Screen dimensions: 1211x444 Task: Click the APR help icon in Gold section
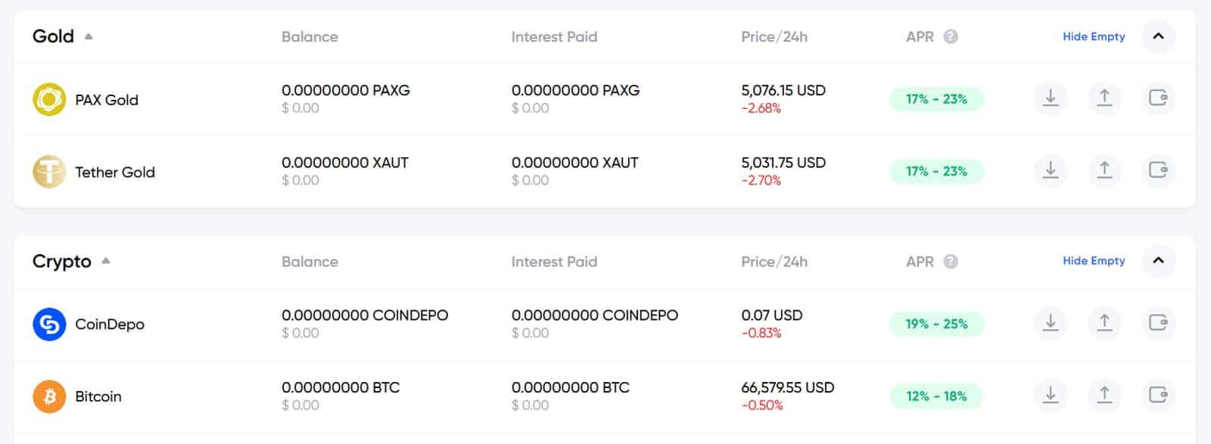tap(951, 36)
